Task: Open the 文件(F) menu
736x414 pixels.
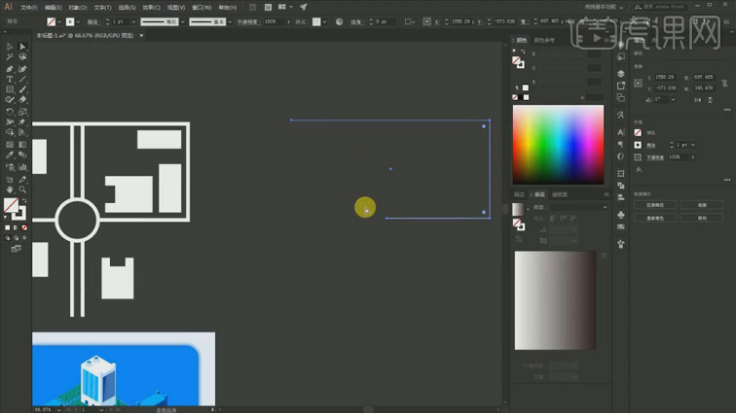Action: tap(29, 7)
